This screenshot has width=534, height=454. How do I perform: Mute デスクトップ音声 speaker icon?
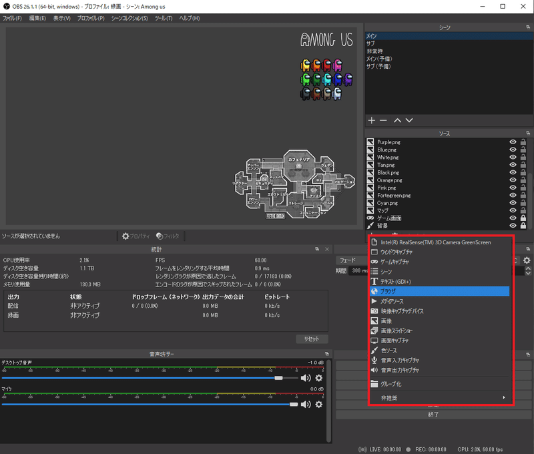(x=306, y=378)
